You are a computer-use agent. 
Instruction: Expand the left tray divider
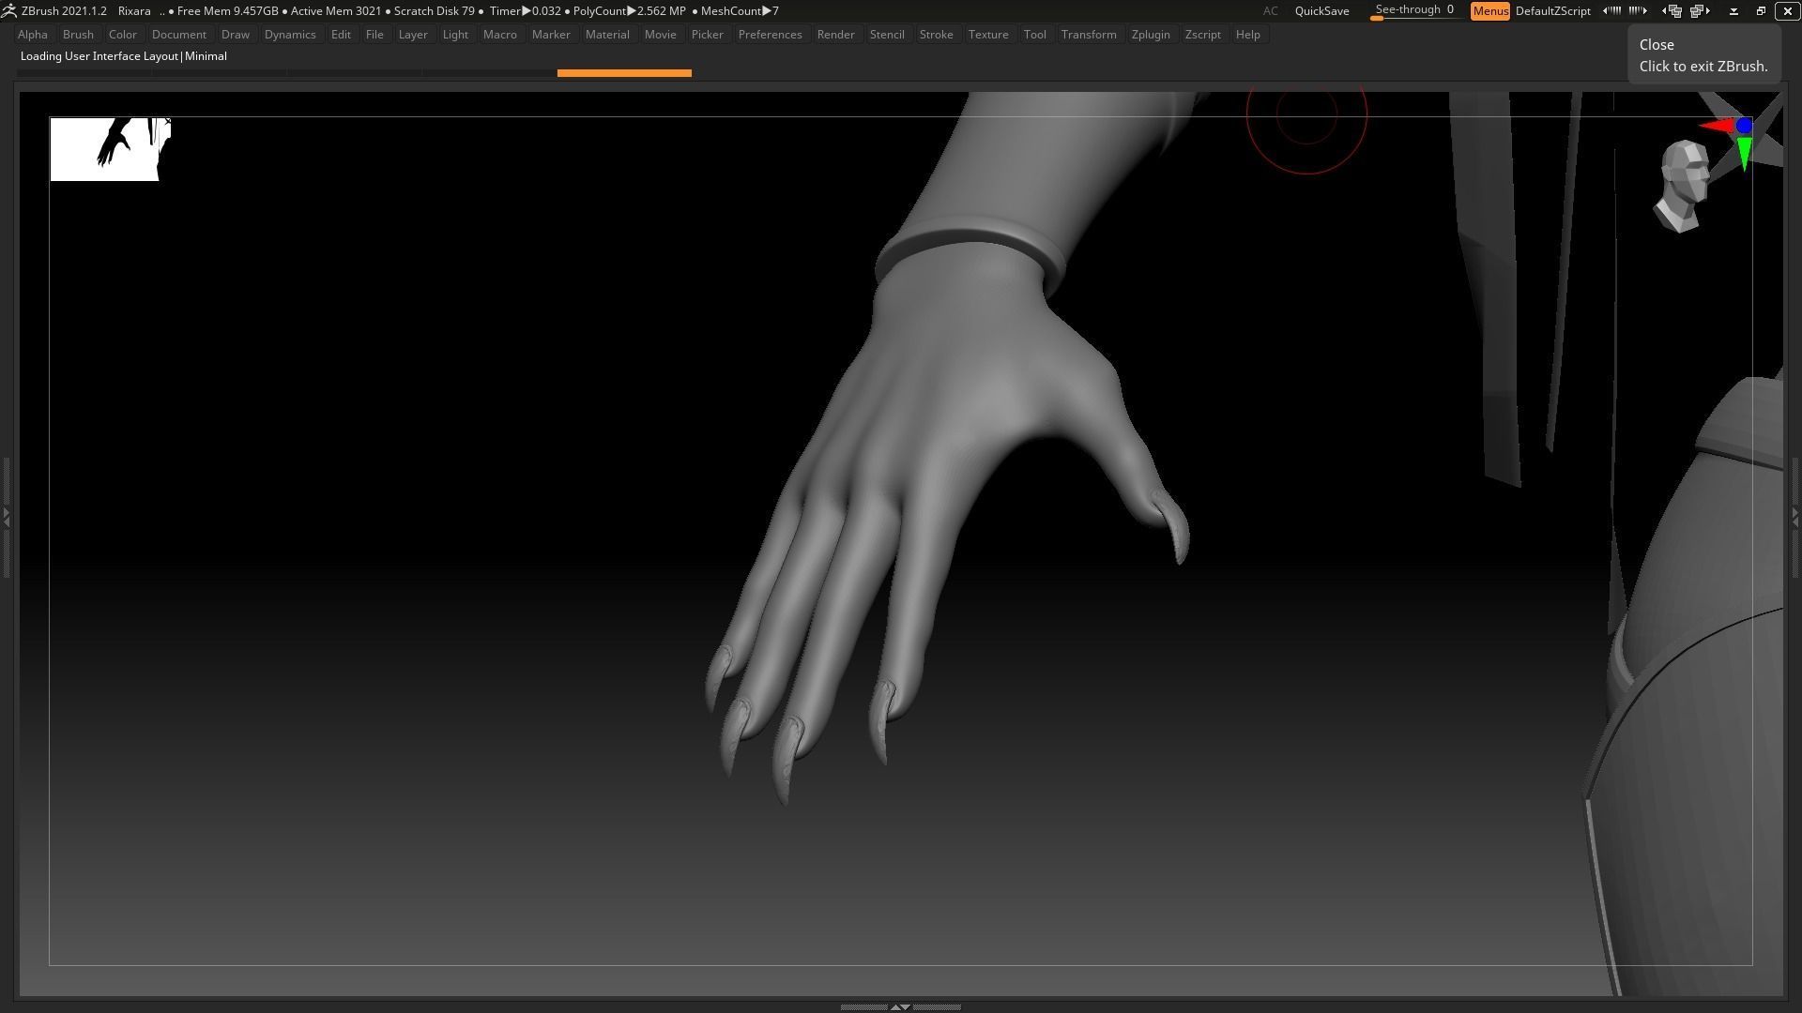[x=6, y=517]
